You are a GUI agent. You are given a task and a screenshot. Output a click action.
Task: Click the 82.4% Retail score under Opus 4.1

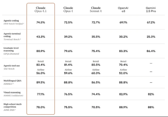41,65
